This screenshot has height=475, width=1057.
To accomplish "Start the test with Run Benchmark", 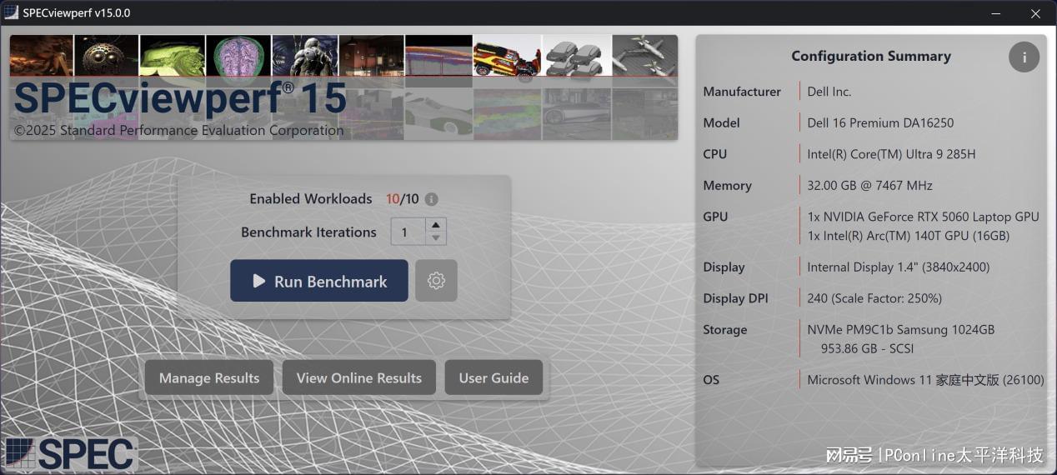I will tap(319, 282).
